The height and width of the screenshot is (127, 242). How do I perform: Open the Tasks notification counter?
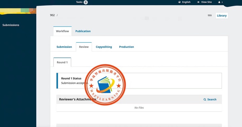[x=86, y=2]
